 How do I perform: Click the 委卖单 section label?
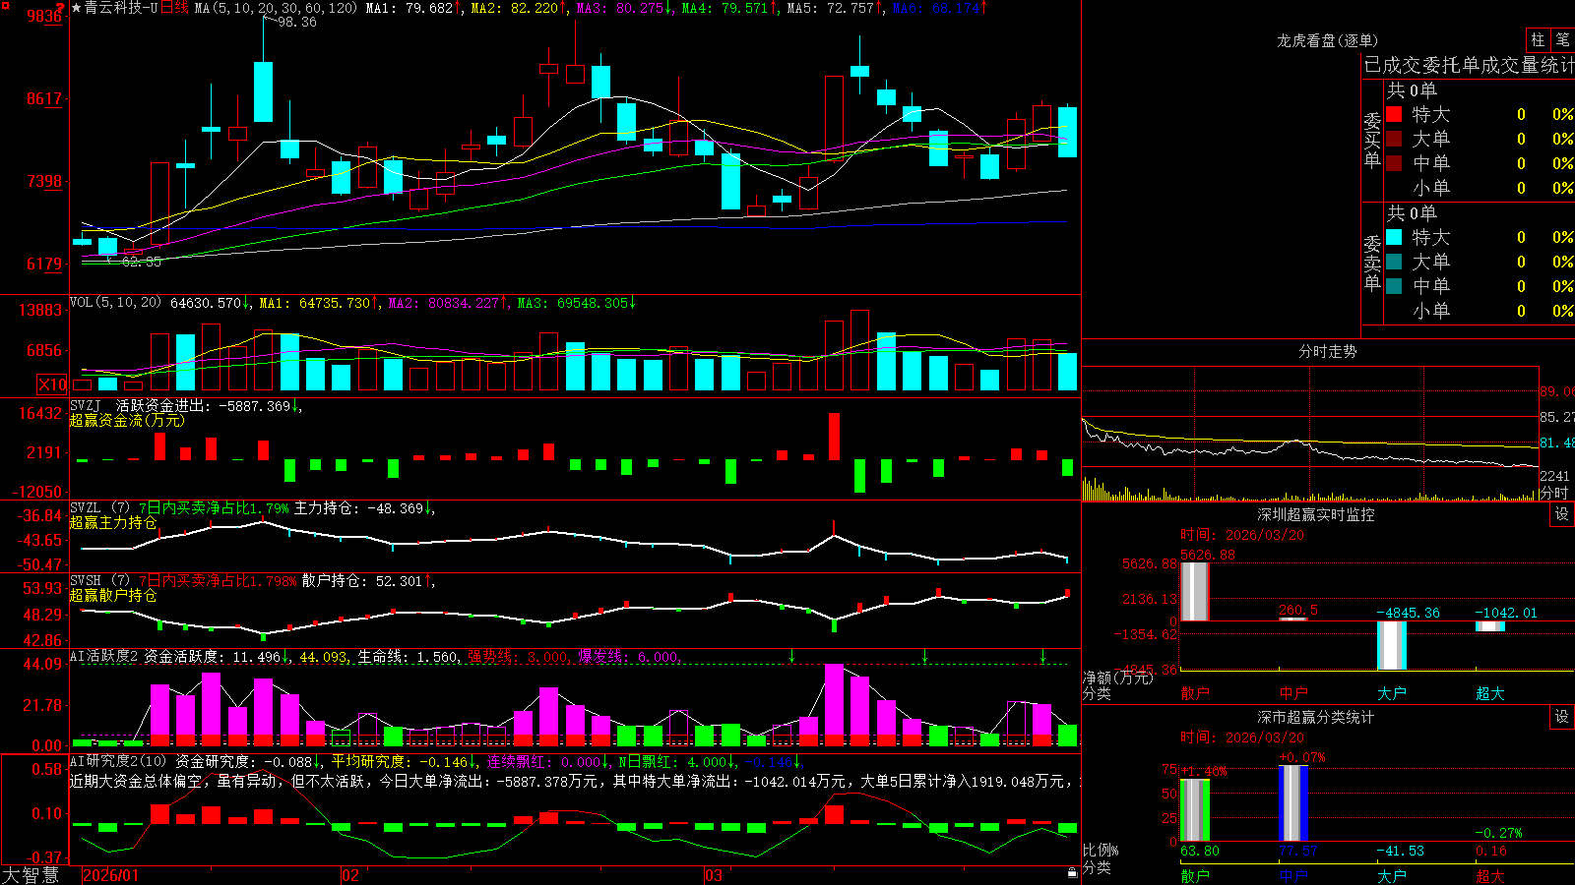point(1372,263)
